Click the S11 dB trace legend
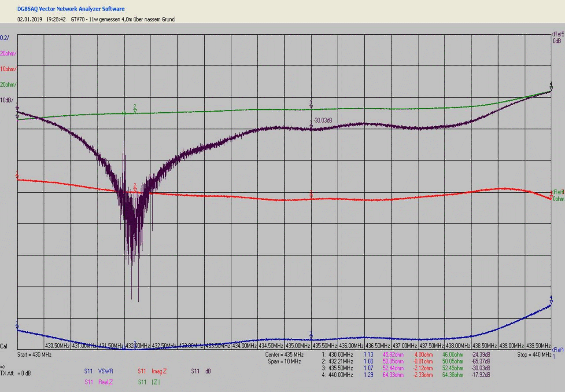565x392 pixels. click(x=201, y=371)
